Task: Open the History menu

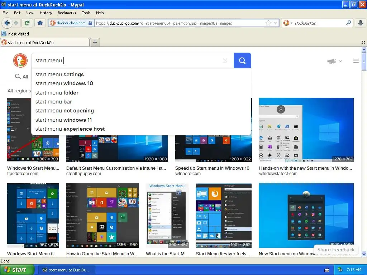Action: [x=46, y=13]
